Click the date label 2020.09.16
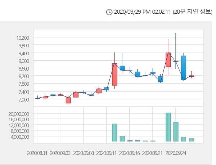This screenshot has height=165, width=216. [x=129, y=153]
